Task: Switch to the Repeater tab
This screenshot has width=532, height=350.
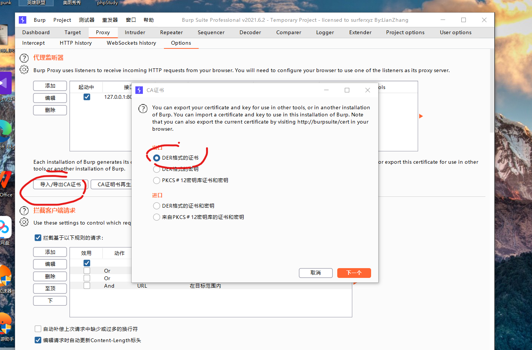Action: pos(171,32)
